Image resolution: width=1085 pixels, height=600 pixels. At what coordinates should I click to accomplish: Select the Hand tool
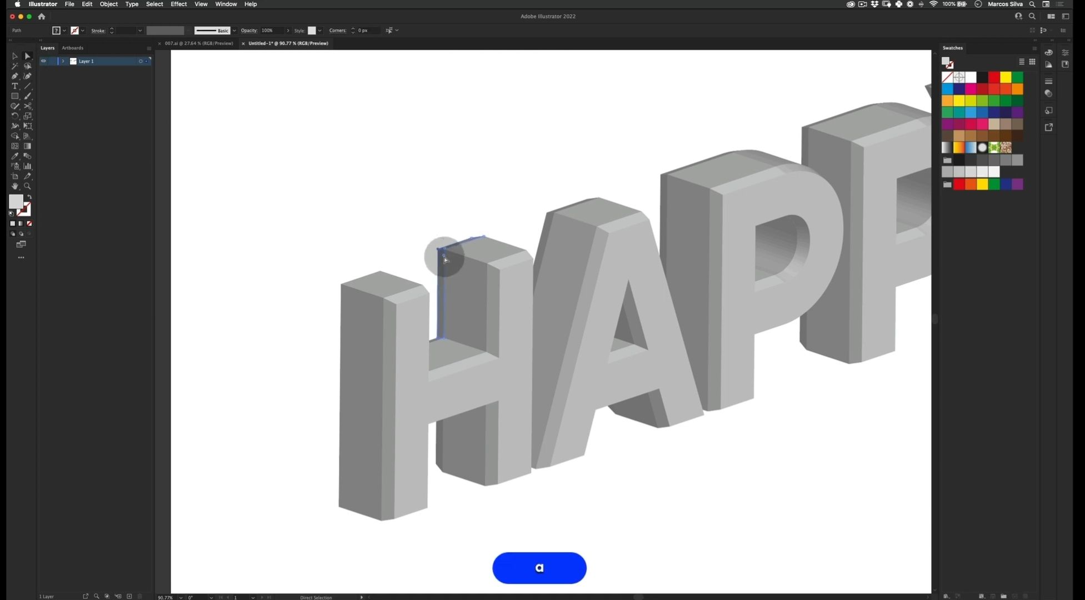tap(15, 186)
